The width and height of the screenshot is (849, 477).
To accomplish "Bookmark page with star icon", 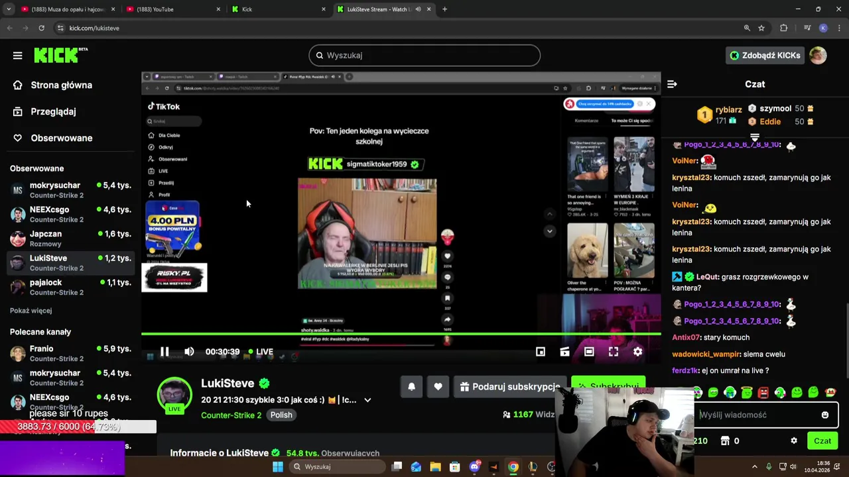I will (x=761, y=28).
